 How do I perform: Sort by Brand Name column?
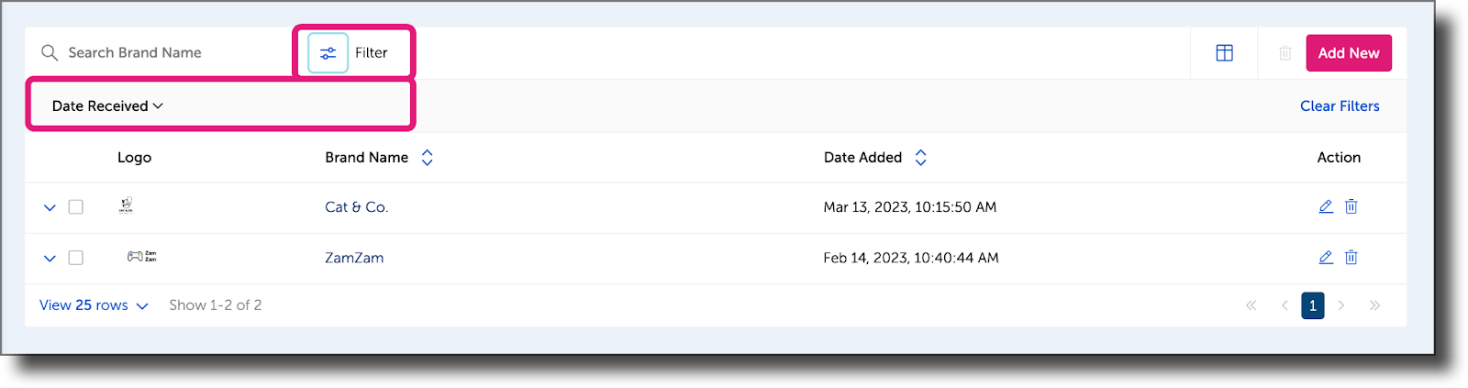tap(427, 158)
